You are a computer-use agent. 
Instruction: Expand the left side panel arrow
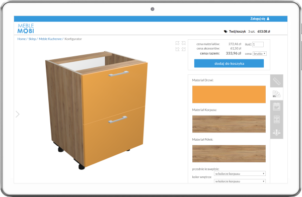(18, 114)
